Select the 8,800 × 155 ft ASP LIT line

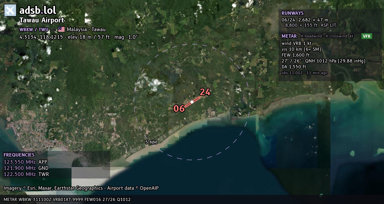click(x=311, y=25)
